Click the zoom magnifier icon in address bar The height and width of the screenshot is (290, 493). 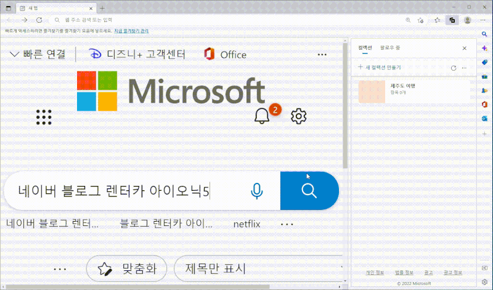(x=408, y=20)
